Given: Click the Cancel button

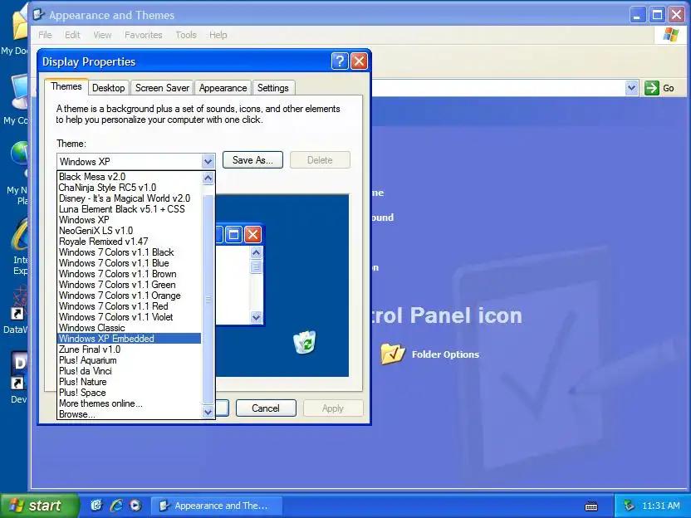Looking at the screenshot, I should point(266,408).
